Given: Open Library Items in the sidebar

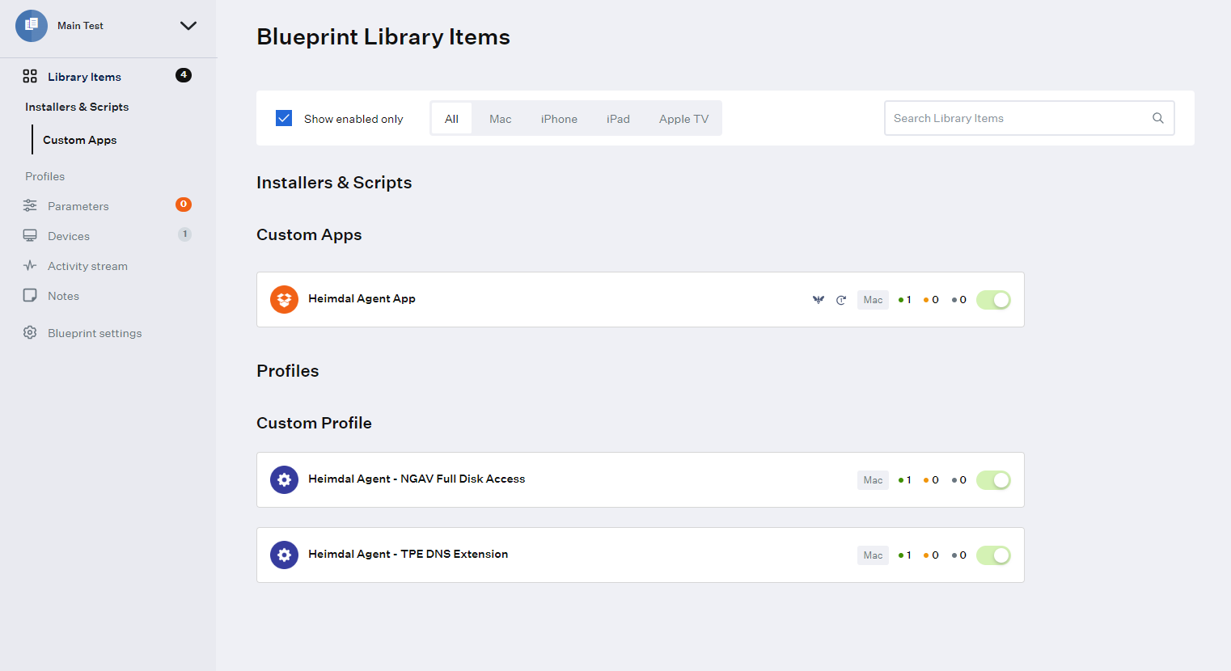Looking at the screenshot, I should (84, 77).
